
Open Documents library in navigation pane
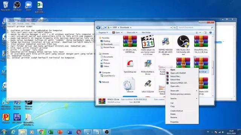[x=108, y=57]
